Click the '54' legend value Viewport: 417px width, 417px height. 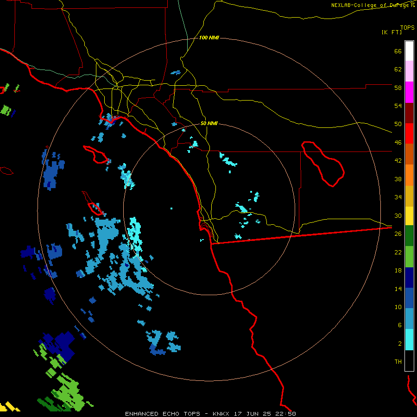(398, 106)
